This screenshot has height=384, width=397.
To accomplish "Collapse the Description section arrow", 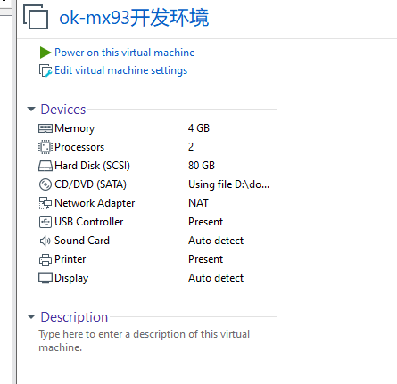I will (x=31, y=316).
